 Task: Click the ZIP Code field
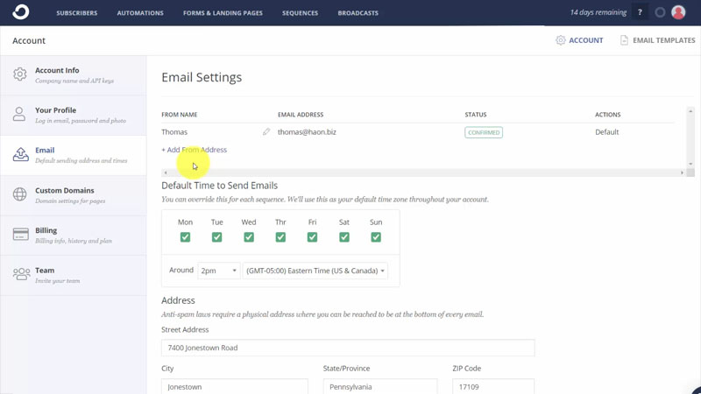[x=493, y=386]
